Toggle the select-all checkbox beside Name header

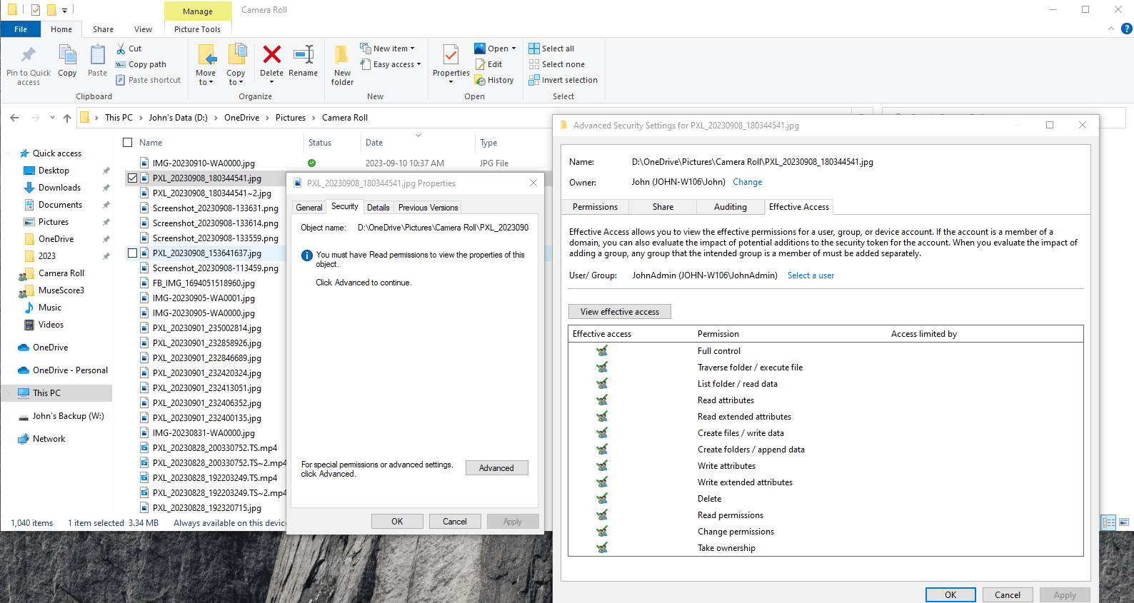point(128,143)
